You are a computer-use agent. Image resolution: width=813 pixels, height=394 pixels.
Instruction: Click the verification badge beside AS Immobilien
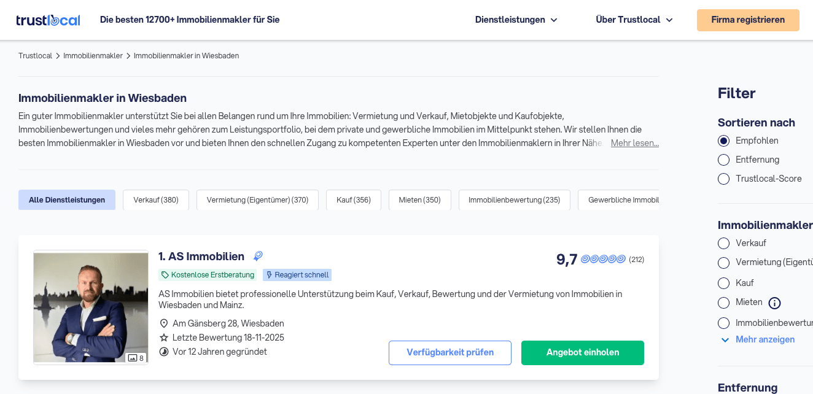click(257, 256)
